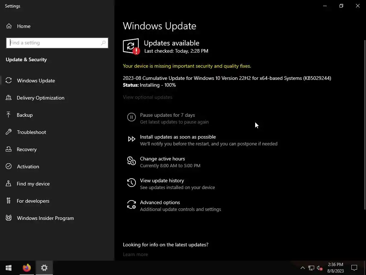Click the Recovery sidebar icon
This screenshot has height=275, width=366.
[x=9, y=149]
